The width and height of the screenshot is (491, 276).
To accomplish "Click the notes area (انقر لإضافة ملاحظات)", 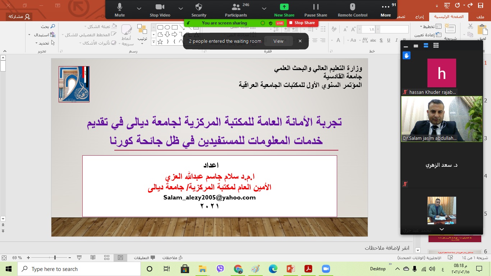I will (x=387, y=248).
